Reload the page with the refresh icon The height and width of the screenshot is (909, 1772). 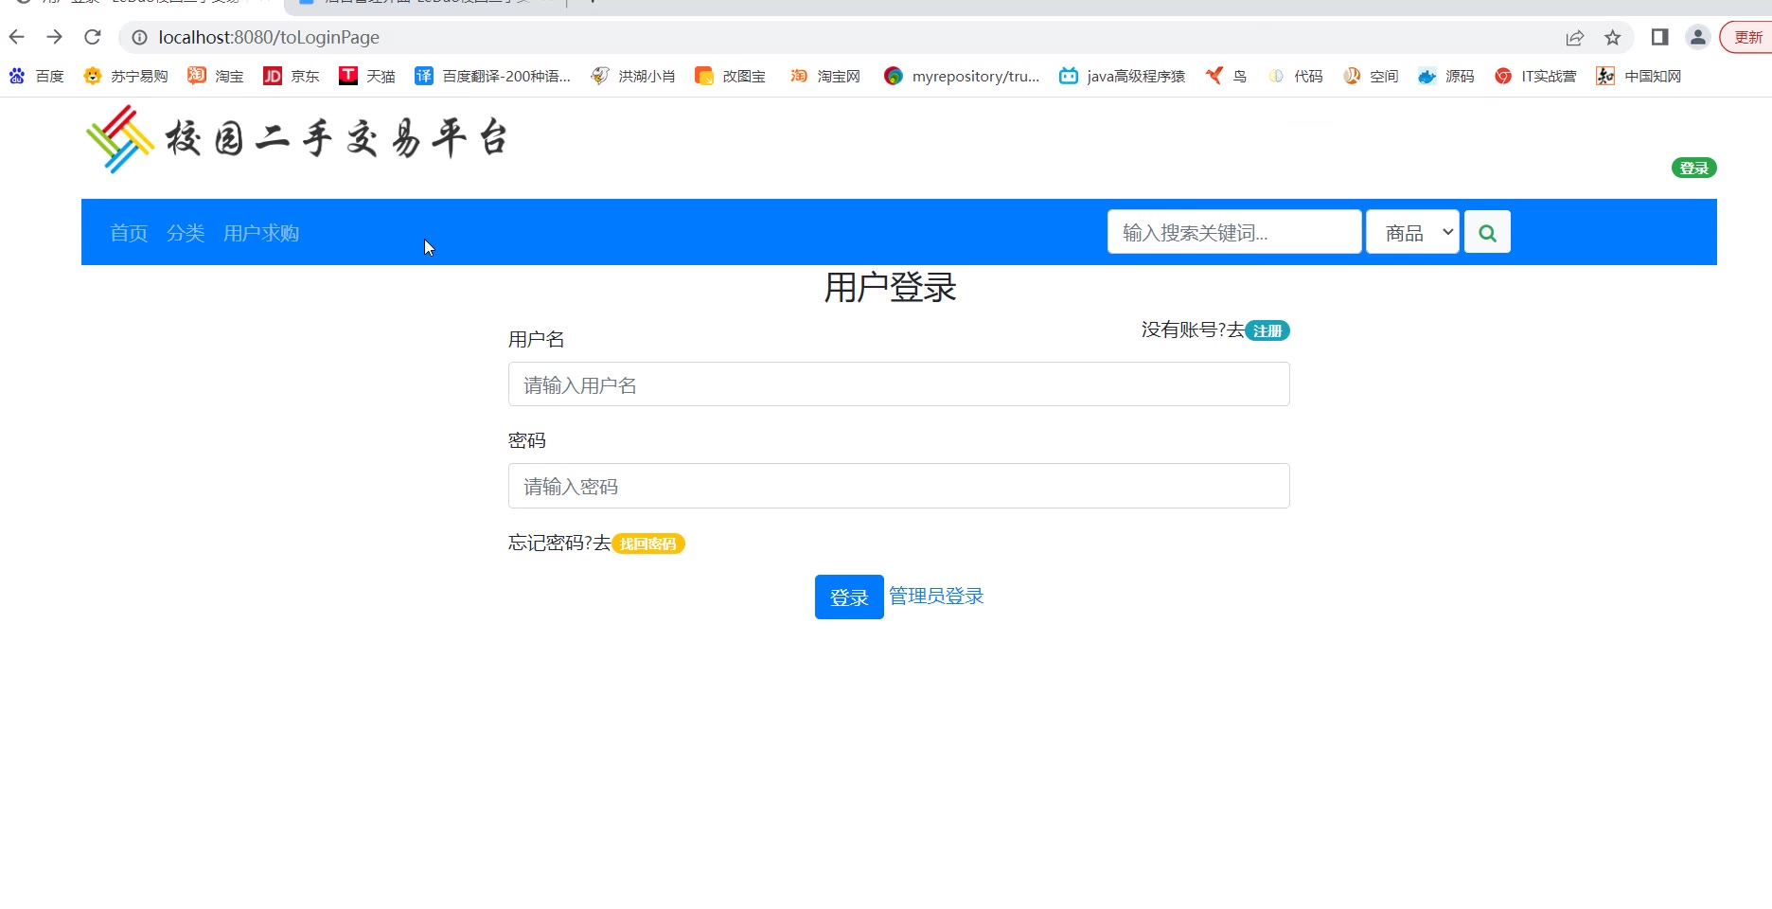click(x=93, y=37)
